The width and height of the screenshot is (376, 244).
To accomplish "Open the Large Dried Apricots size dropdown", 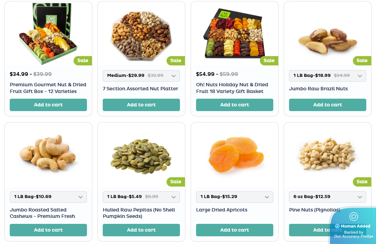I will pyautogui.click(x=234, y=197).
